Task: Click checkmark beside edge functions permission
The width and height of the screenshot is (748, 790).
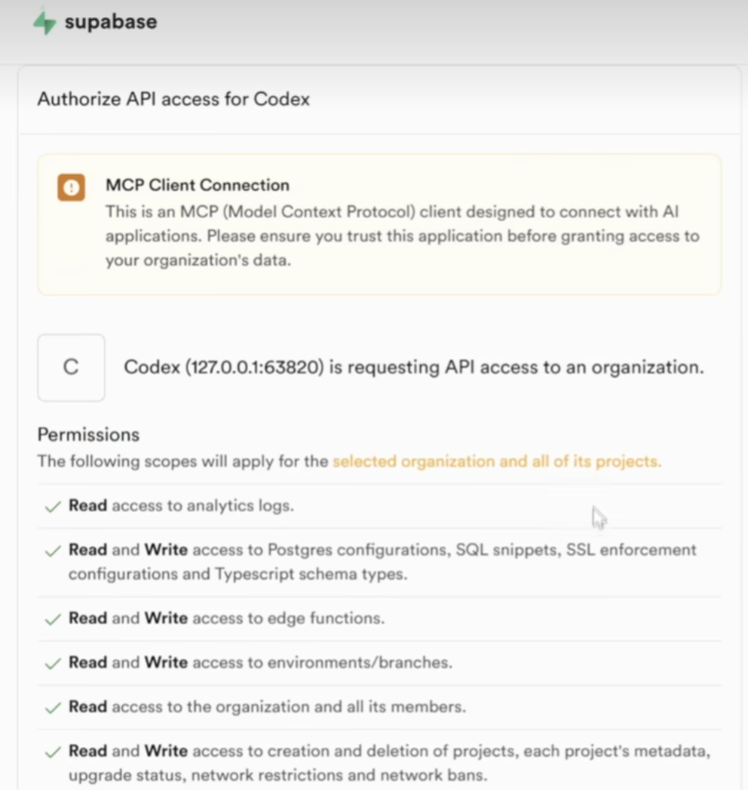Action: pyautogui.click(x=53, y=620)
